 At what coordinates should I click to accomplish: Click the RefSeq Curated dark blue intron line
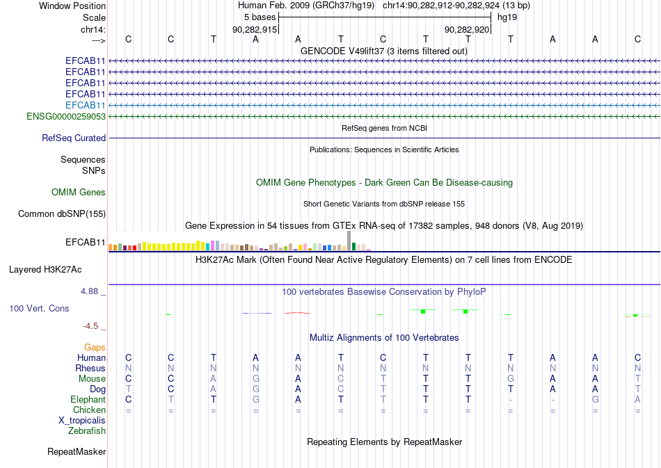385,138
